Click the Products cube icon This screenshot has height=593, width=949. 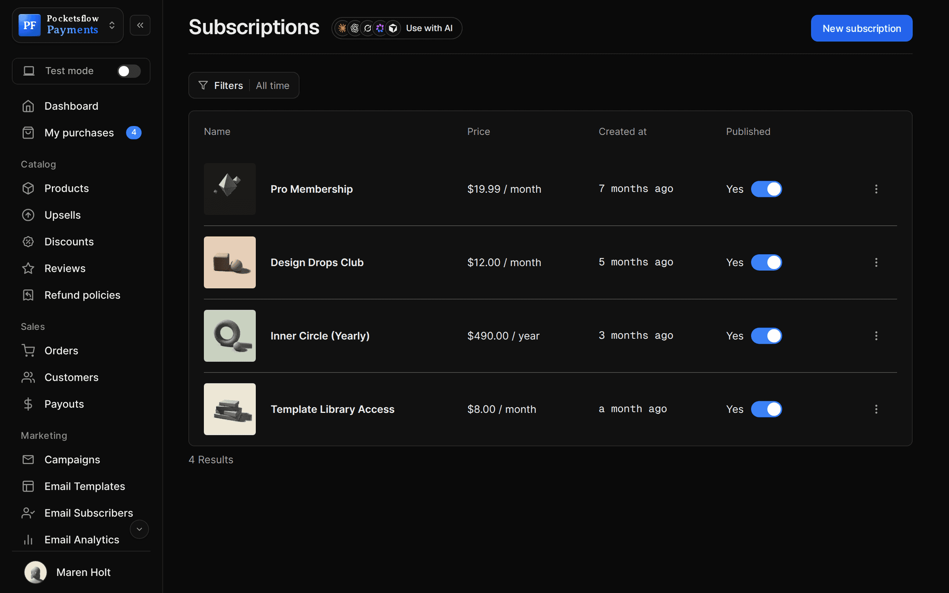click(x=28, y=189)
